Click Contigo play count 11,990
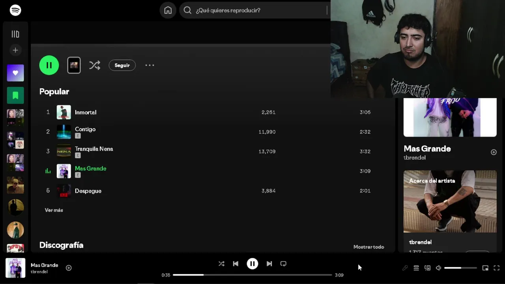The image size is (505, 284). 267,132
